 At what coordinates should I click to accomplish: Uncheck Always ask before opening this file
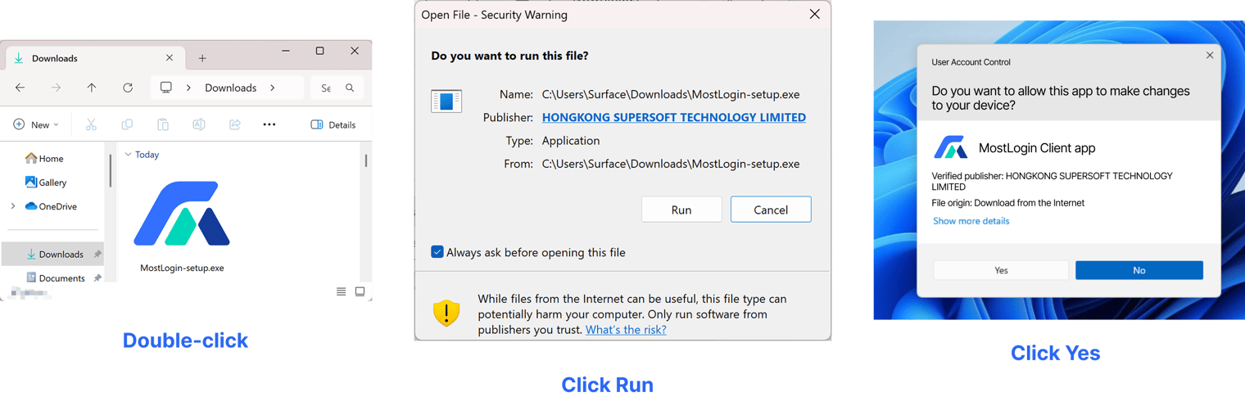[437, 252]
